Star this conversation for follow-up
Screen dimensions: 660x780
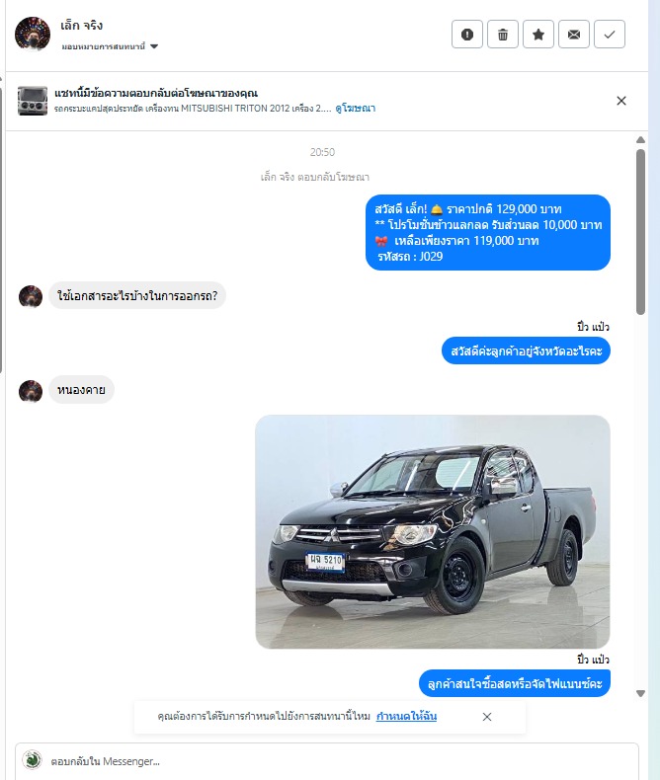tap(538, 35)
